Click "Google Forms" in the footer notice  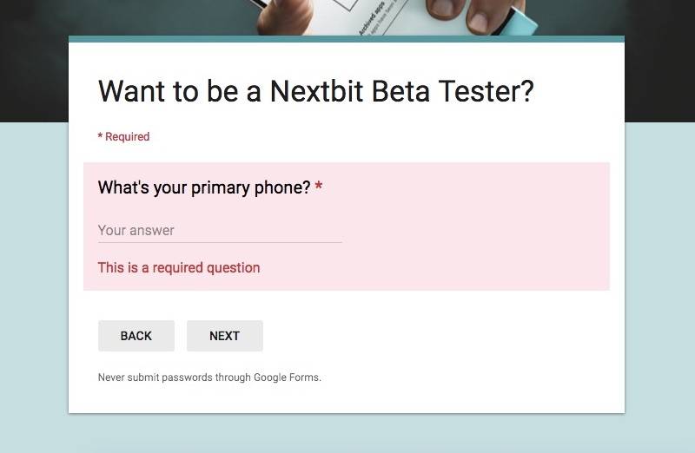(x=287, y=377)
